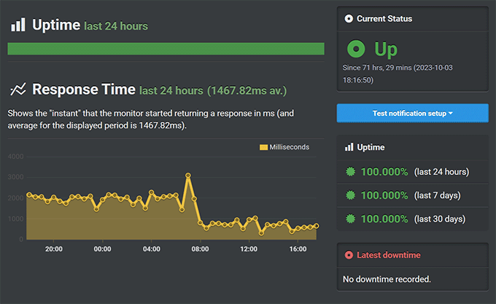
Task: Open the Test notification setup dropdown
Action: coord(412,114)
